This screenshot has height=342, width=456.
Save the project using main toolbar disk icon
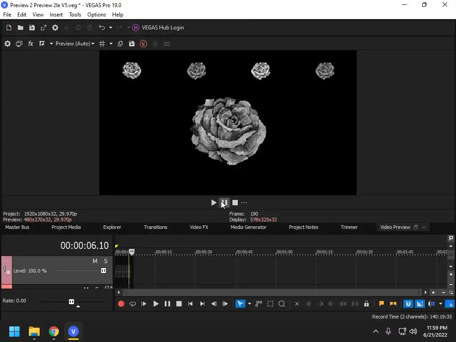click(32, 28)
